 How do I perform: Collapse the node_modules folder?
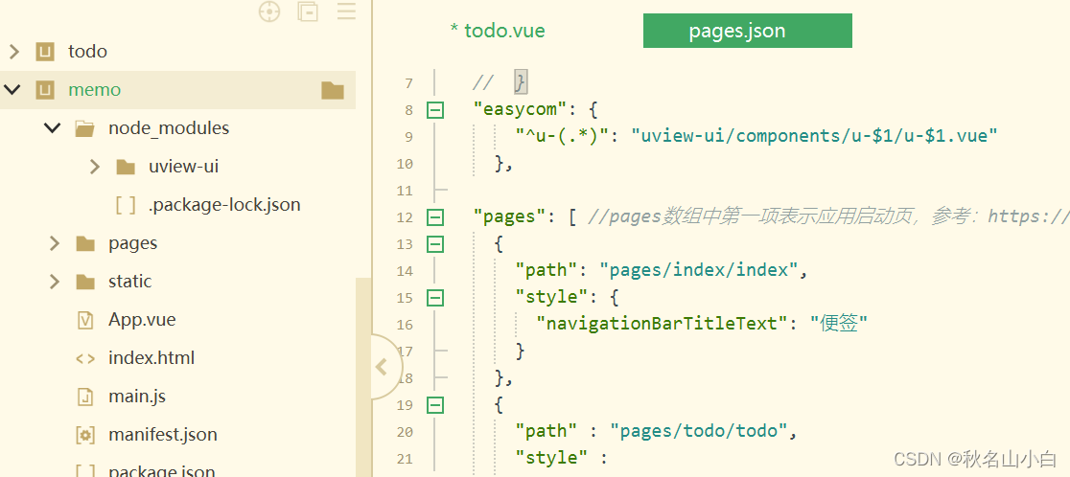point(53,128)
